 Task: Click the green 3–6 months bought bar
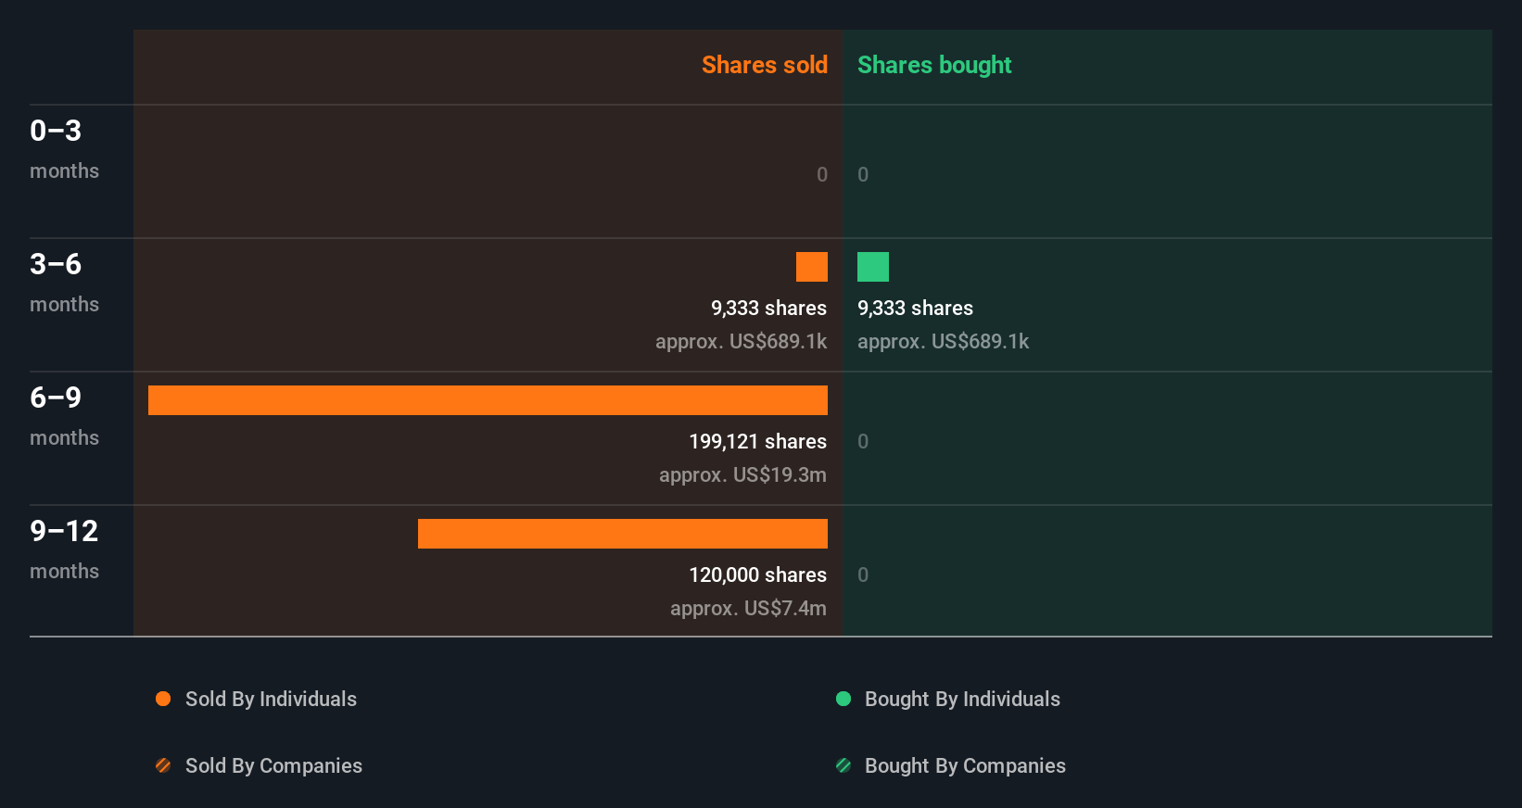873,267
